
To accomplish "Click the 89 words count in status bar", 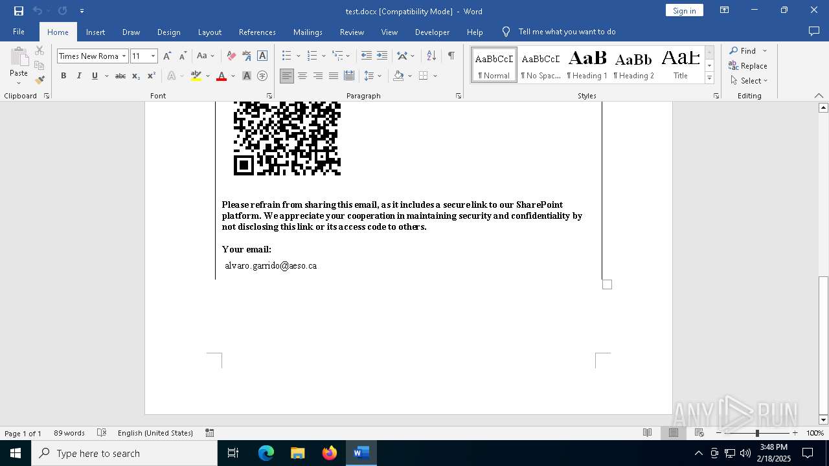I will pos(69,433).
